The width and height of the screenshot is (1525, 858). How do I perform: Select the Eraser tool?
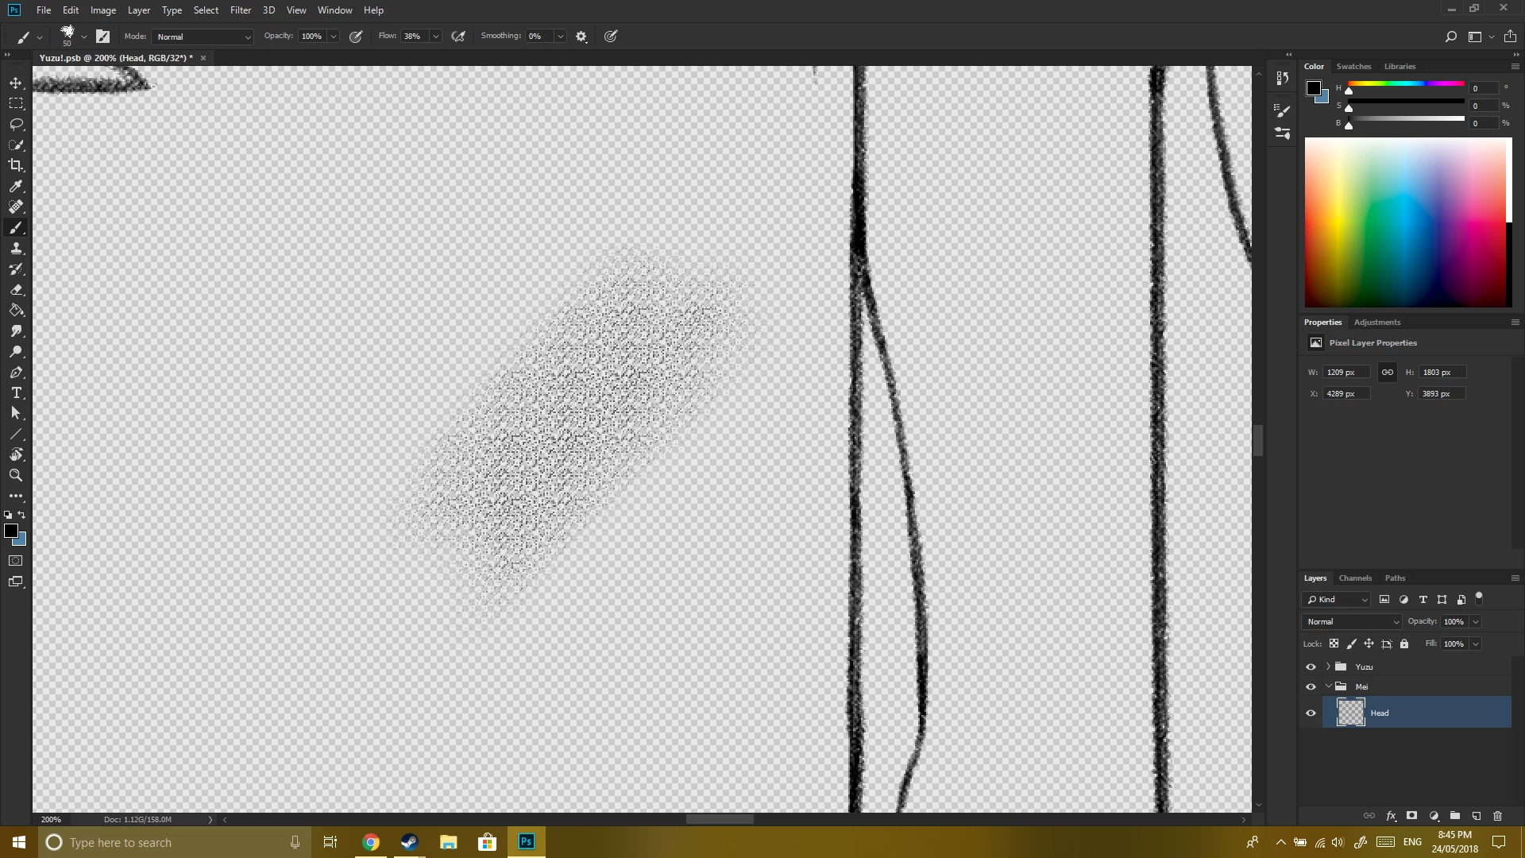pyautogui.click(x=16, y=290)
